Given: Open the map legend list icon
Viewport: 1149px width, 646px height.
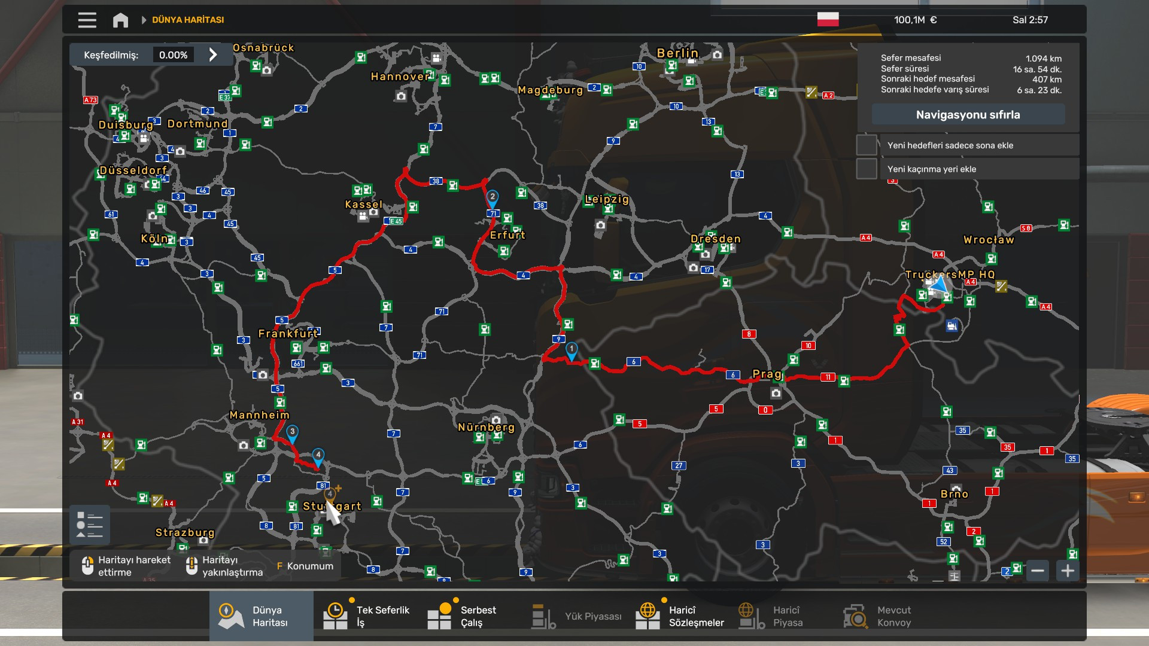Looking at the screenshot, I should click(90, 525).
